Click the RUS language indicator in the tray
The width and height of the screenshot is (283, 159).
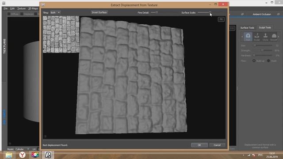tap(260, 155)
